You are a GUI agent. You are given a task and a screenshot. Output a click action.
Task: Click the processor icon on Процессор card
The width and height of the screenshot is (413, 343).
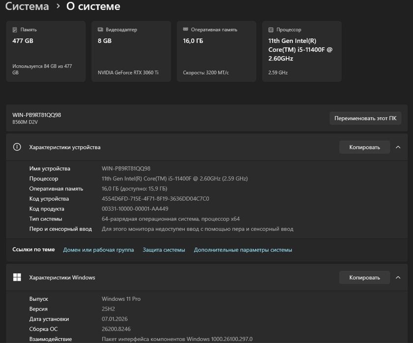pos(271,30)
